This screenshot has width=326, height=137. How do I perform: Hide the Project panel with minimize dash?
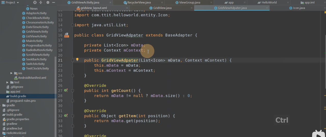[x=53, y=3]
